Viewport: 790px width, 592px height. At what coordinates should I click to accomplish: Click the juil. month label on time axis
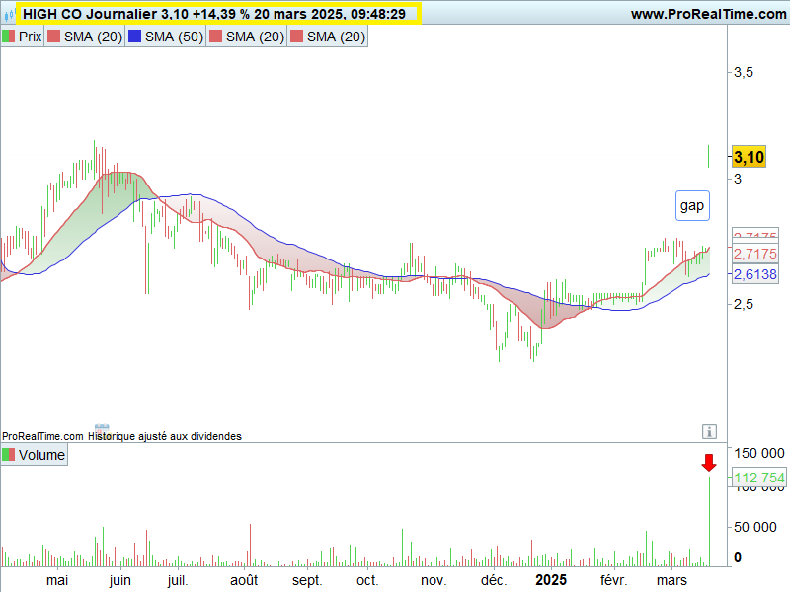click(178, 580)
